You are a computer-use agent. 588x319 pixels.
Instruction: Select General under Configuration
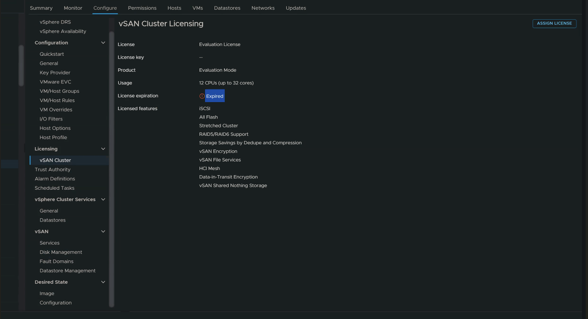pos(49,63)
